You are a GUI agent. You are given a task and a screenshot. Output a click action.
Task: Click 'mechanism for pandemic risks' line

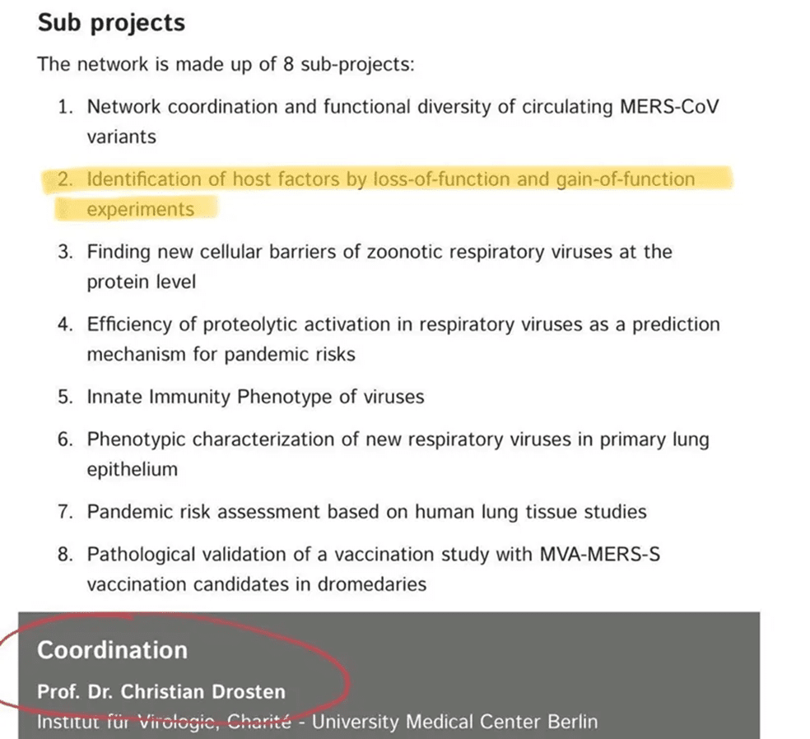click(x=221, y=355)
